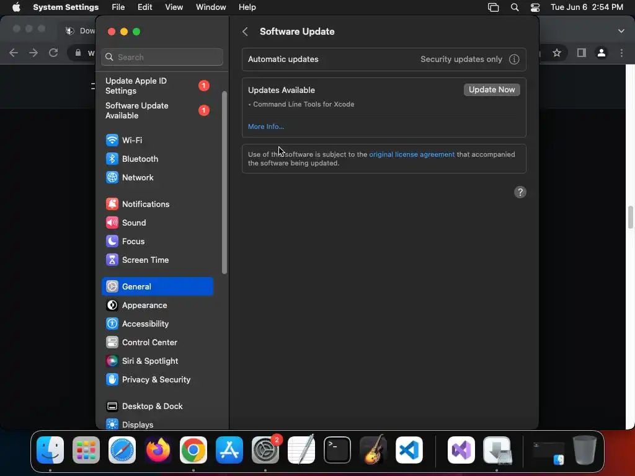Viewport: 635px width, 476px height.
Task: Expand Chrome tab search chevron
Action: pos(621,31)
